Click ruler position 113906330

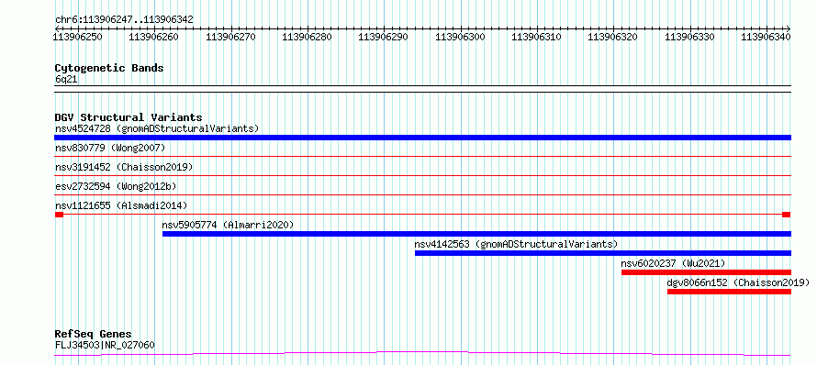(x=690, y=37)
